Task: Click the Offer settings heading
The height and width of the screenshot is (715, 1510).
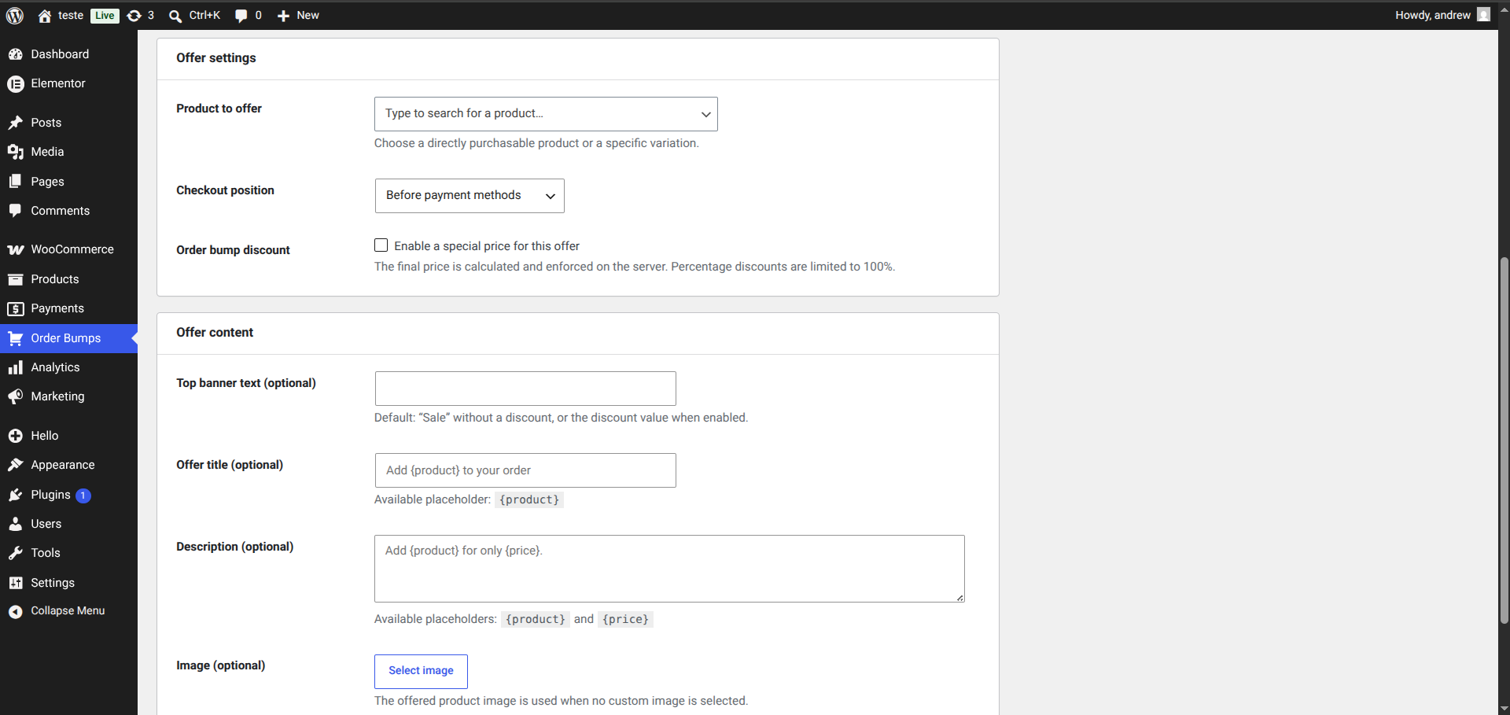Action: click(216, 58)
